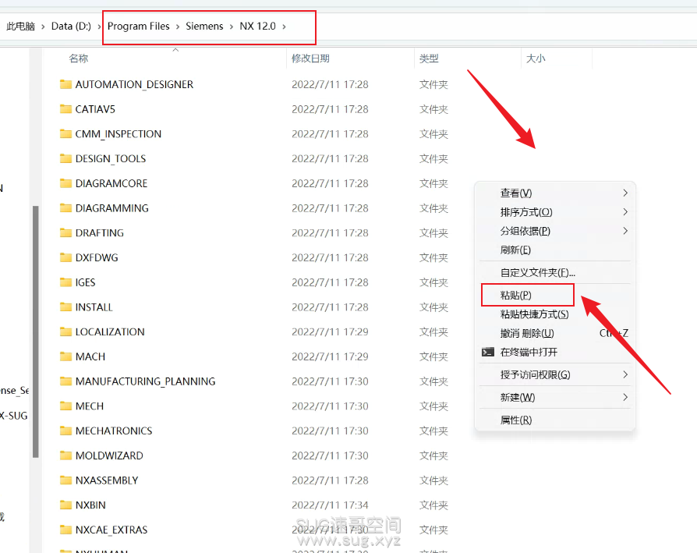The image size is (697, 553).
Task: Expand the 排序方式(O) submenu arrow
Action: coord(625,212)
